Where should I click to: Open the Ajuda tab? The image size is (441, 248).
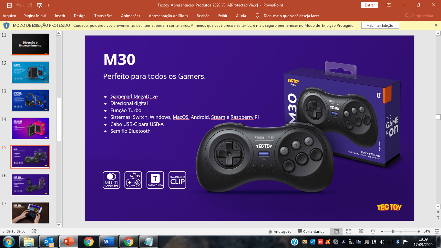click(x=241, y=15)
